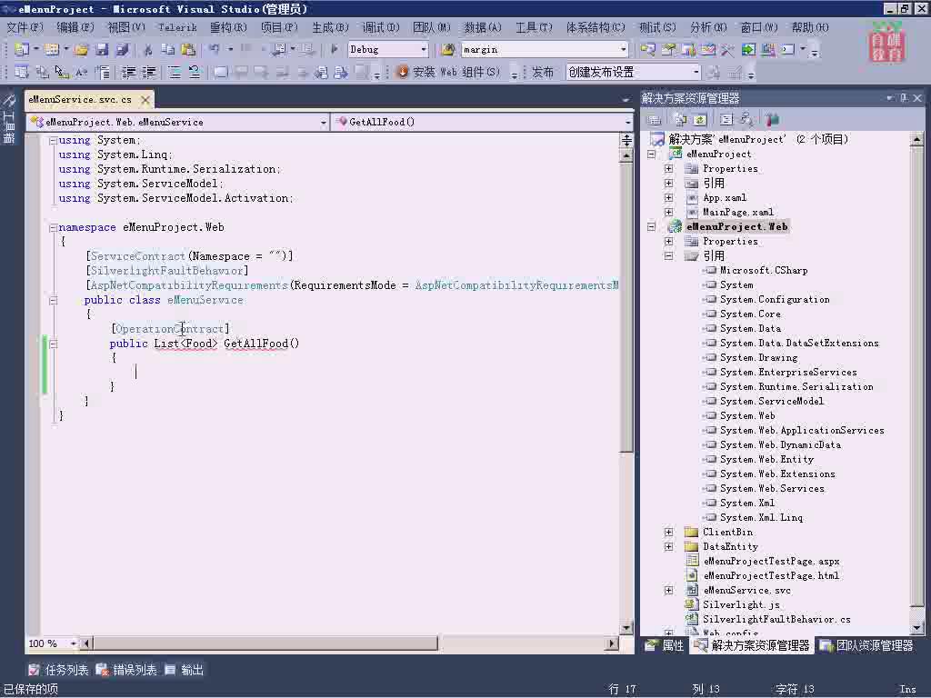
Task: Save the current file with the floppy icon
Action: coord(102,49)
